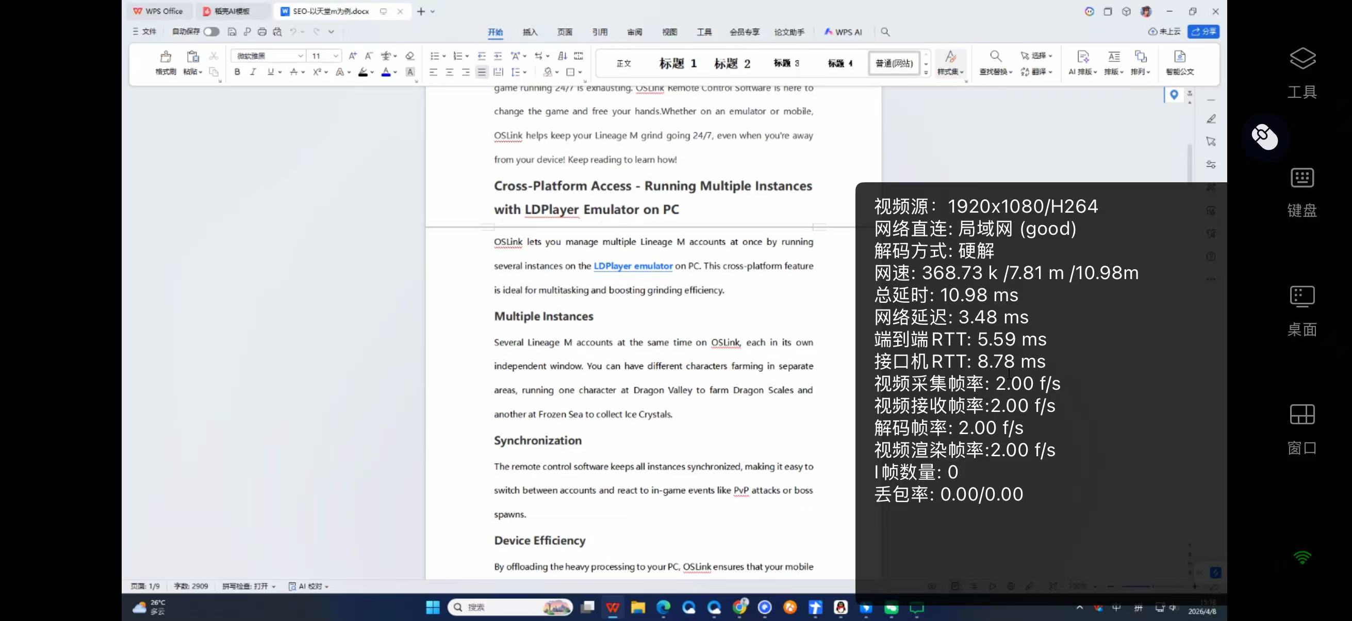Toggle highlight character shading button
1352x621 pixels.
coord(410,72)
